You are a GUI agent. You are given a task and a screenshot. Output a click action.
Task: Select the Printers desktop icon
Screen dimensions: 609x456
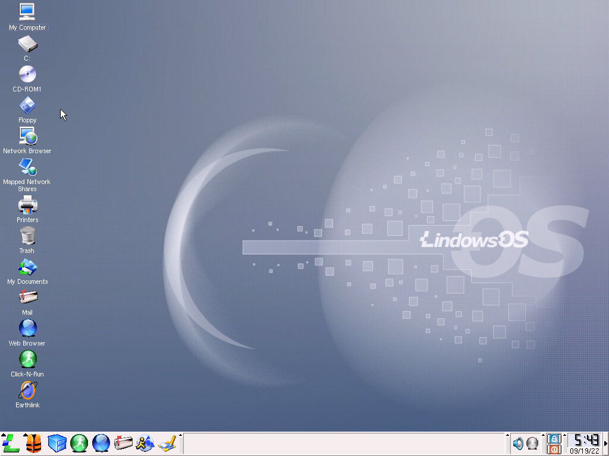coord(27,205)
